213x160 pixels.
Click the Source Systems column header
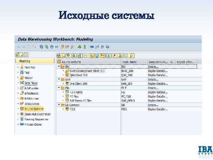[89, 62]
